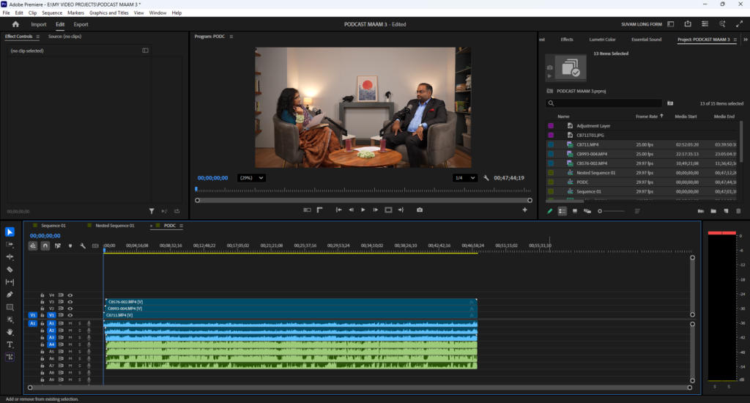Open the program monitor Settings wrench

click(x=486, y=178)
